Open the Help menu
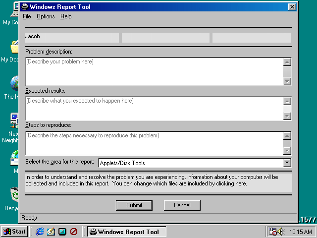The height and width of the screenshot is (238, 317). pyautogui.click(x=66, y=16)
